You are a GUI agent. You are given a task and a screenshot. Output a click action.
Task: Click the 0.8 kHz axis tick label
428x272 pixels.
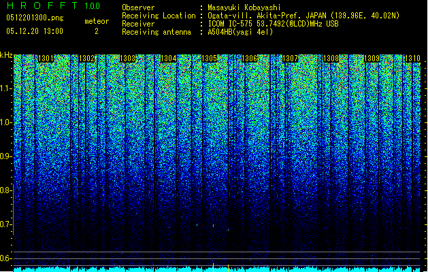coord(5,190)
